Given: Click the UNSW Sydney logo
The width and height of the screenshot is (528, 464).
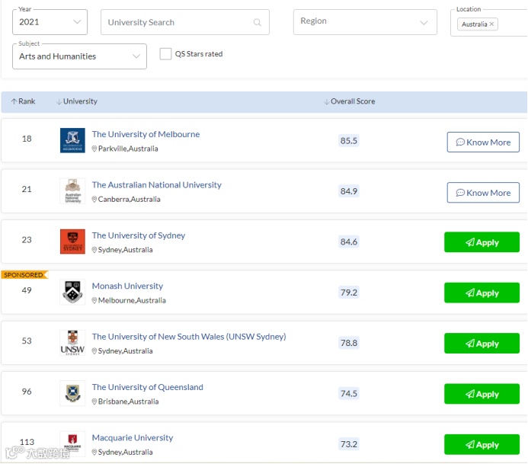Looking at the screenshot, I should (x=72, y=343).
